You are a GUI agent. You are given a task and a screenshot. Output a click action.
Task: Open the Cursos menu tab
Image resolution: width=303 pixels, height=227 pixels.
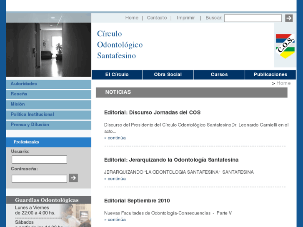click(219, 75)
